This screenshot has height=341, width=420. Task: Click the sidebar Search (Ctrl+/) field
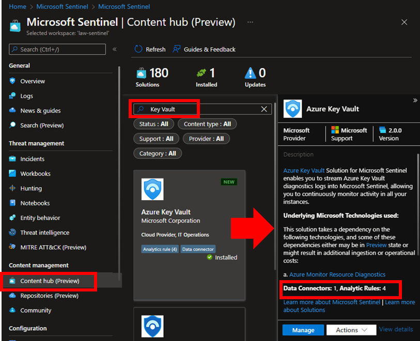pyautogui.click(x=57, y=49)
